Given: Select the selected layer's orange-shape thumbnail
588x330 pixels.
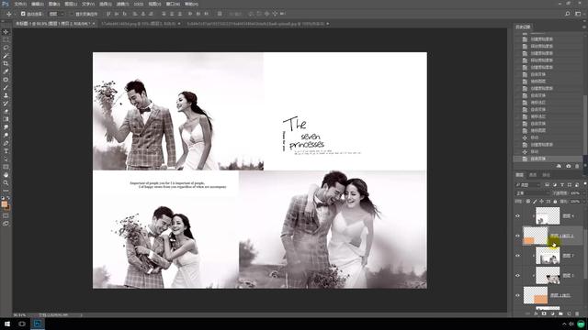Looking at the screenshot, I should pyautogui.click(x=535, y=236).
